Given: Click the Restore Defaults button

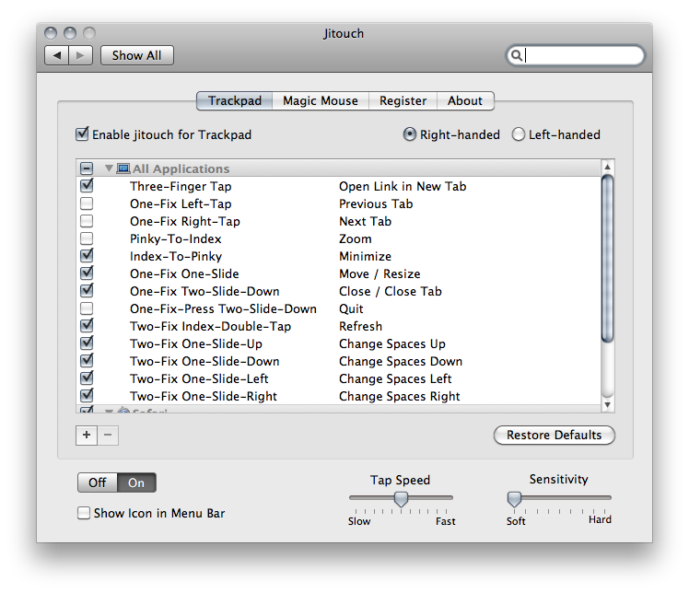Looking at the screenshot, I should [x=555, y=435].
